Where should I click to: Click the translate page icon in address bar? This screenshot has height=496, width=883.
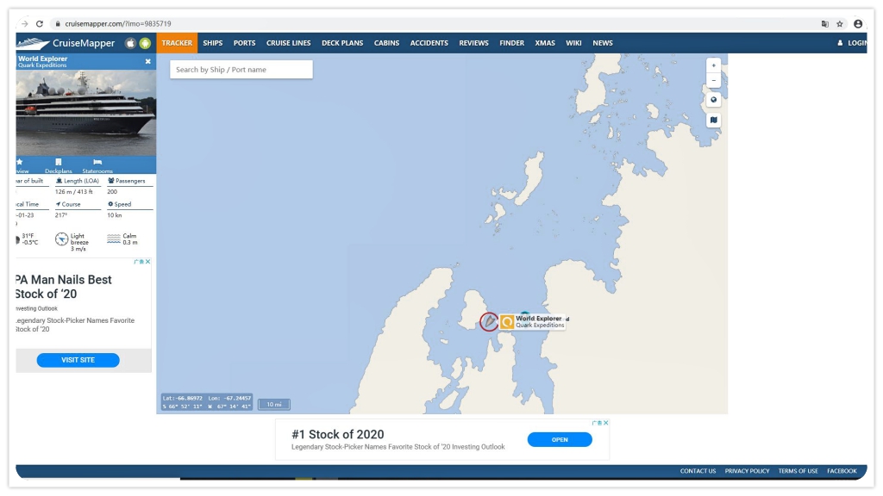pyautogui.click(x=825, y=23)
